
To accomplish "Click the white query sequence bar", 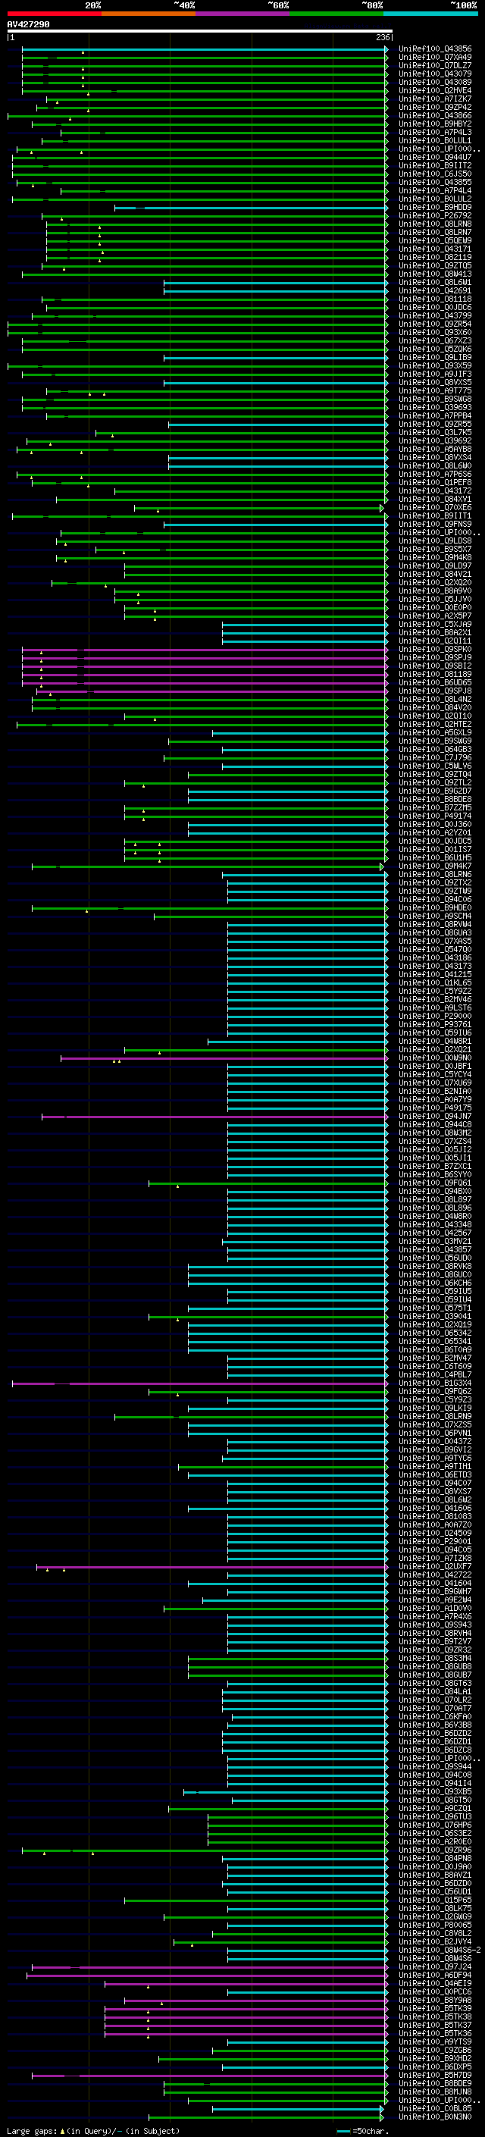I will [200, 32].
